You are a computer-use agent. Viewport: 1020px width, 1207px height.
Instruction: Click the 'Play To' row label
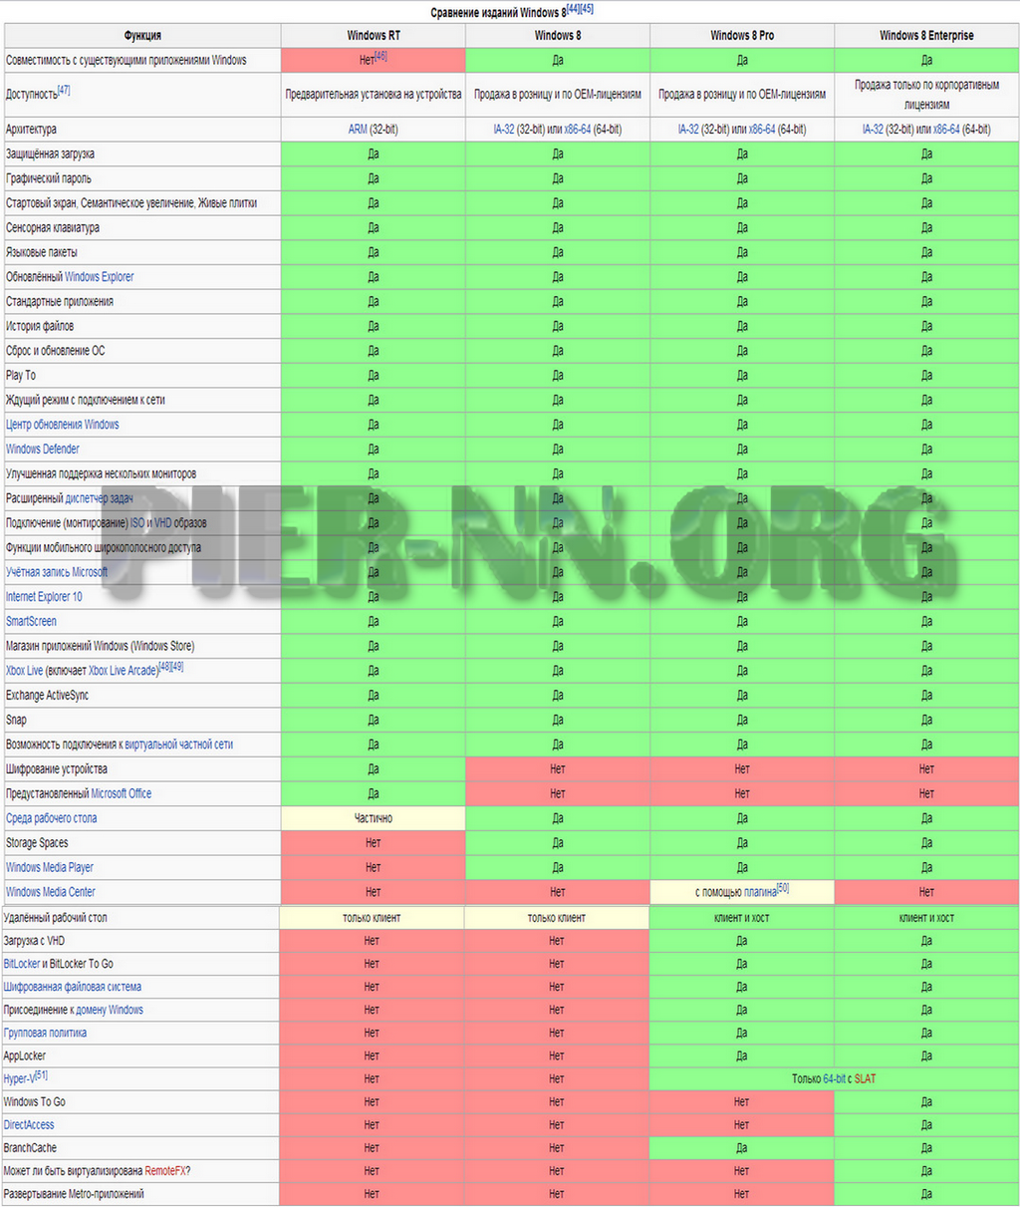pyautogui.click(x=21, y=376)
